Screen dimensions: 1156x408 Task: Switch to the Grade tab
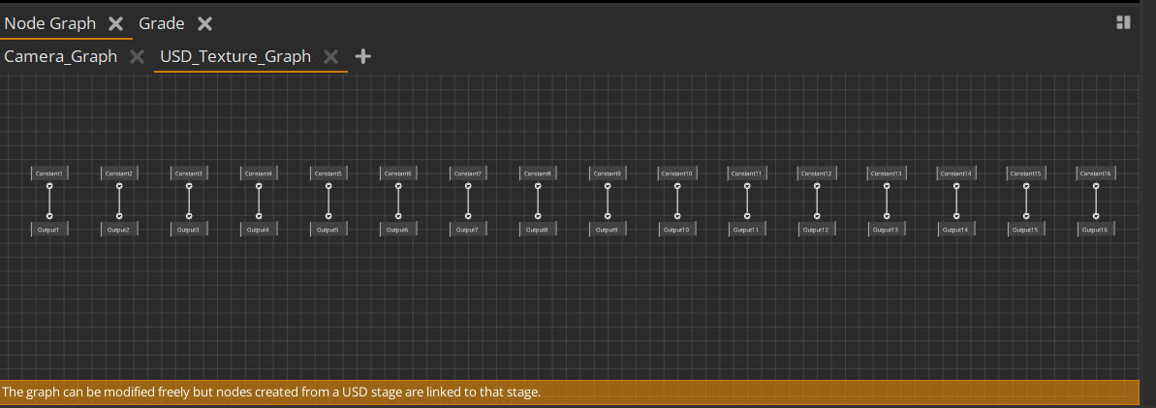click(x=161, y=23)
